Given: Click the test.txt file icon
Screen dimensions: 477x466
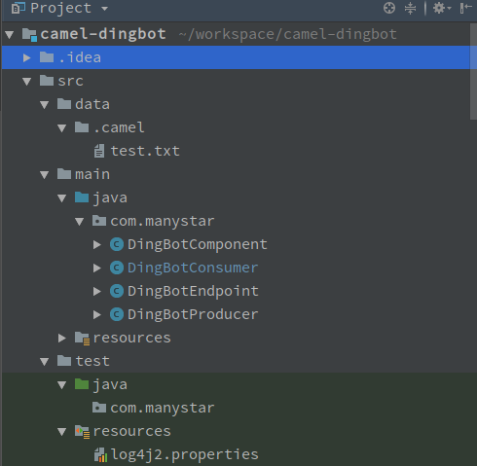Looking at the screenshot, I should click(x=99, y=151).
